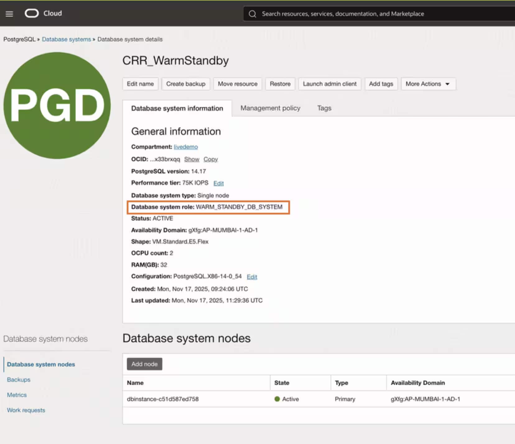Edit the Configuration setting
The height and width of the screenshot is (444, 515).
[252, 277]
